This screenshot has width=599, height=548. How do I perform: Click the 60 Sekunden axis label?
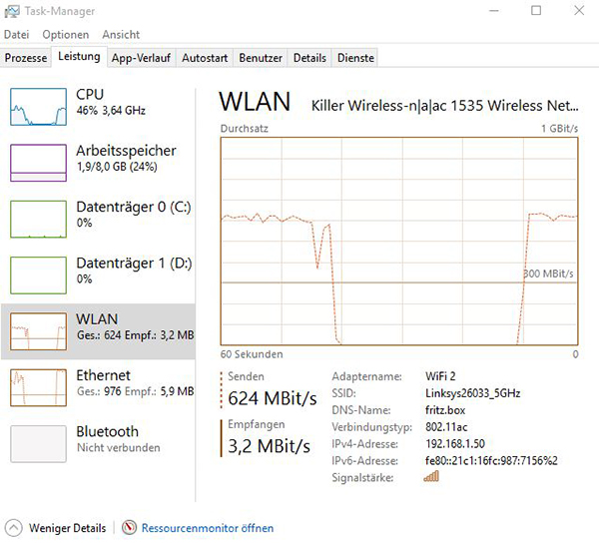click(x=252, y=354)
